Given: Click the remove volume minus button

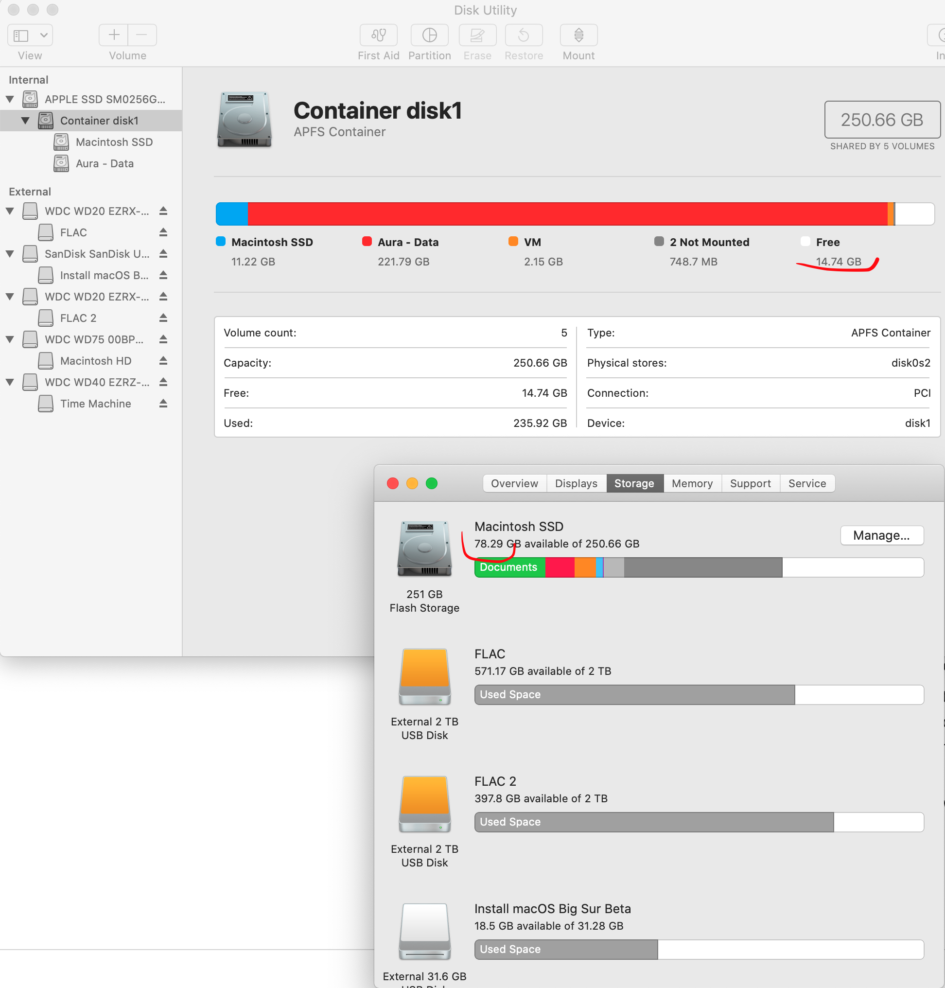Looking at the screenshot, I should tap(142, 35).
